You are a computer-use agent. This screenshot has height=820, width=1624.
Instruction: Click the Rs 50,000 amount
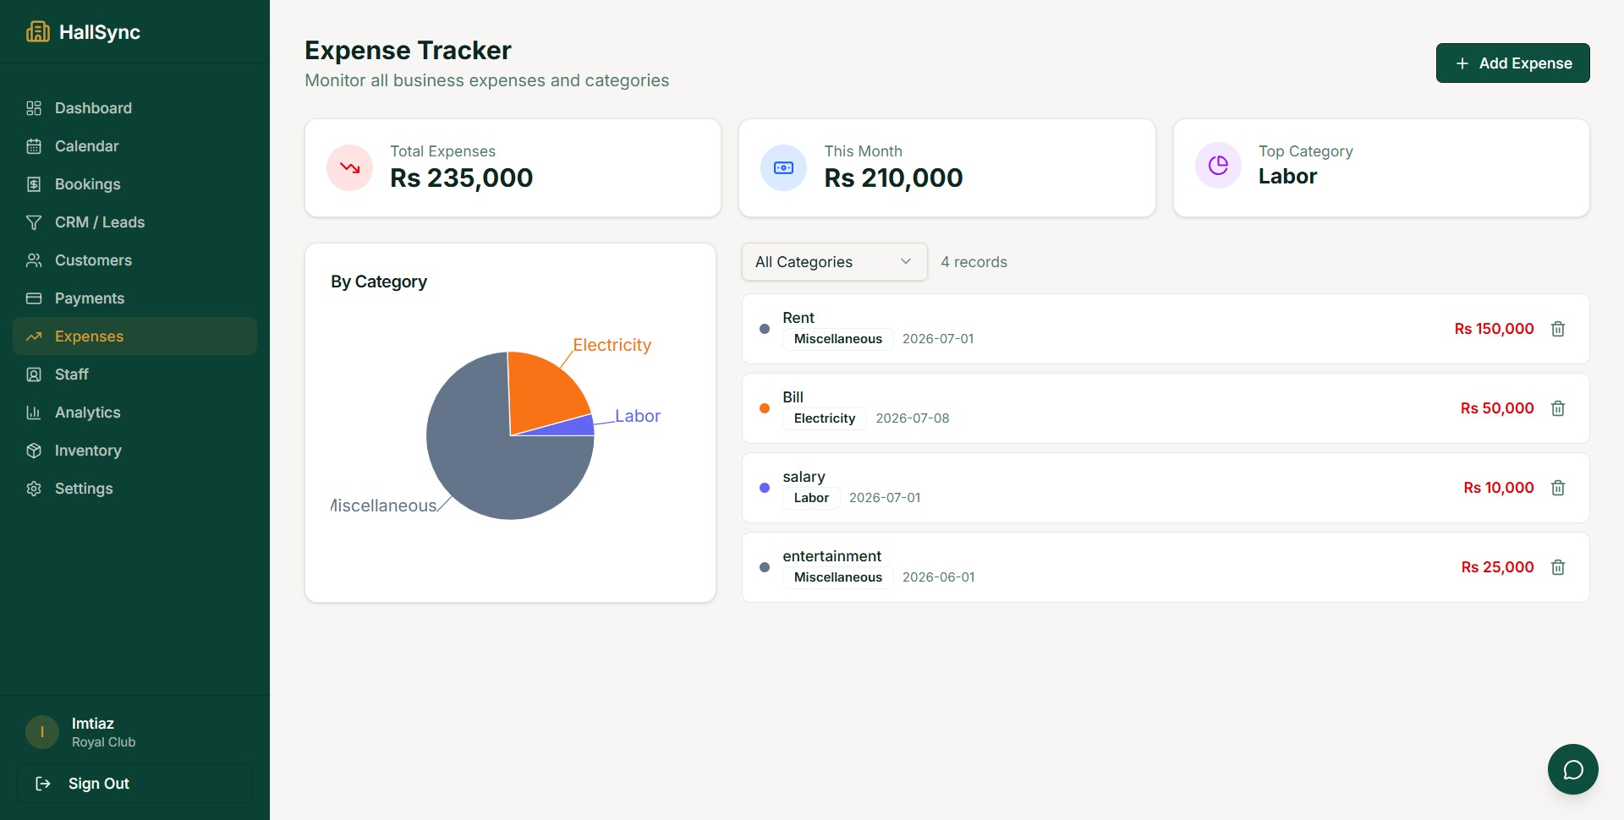point(1497,408)
